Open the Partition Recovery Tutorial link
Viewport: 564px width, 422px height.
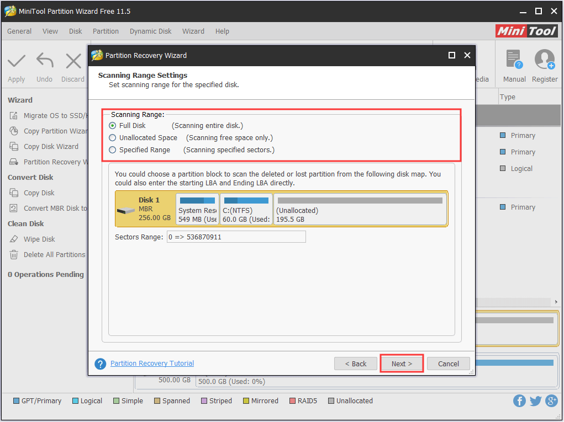152,364
